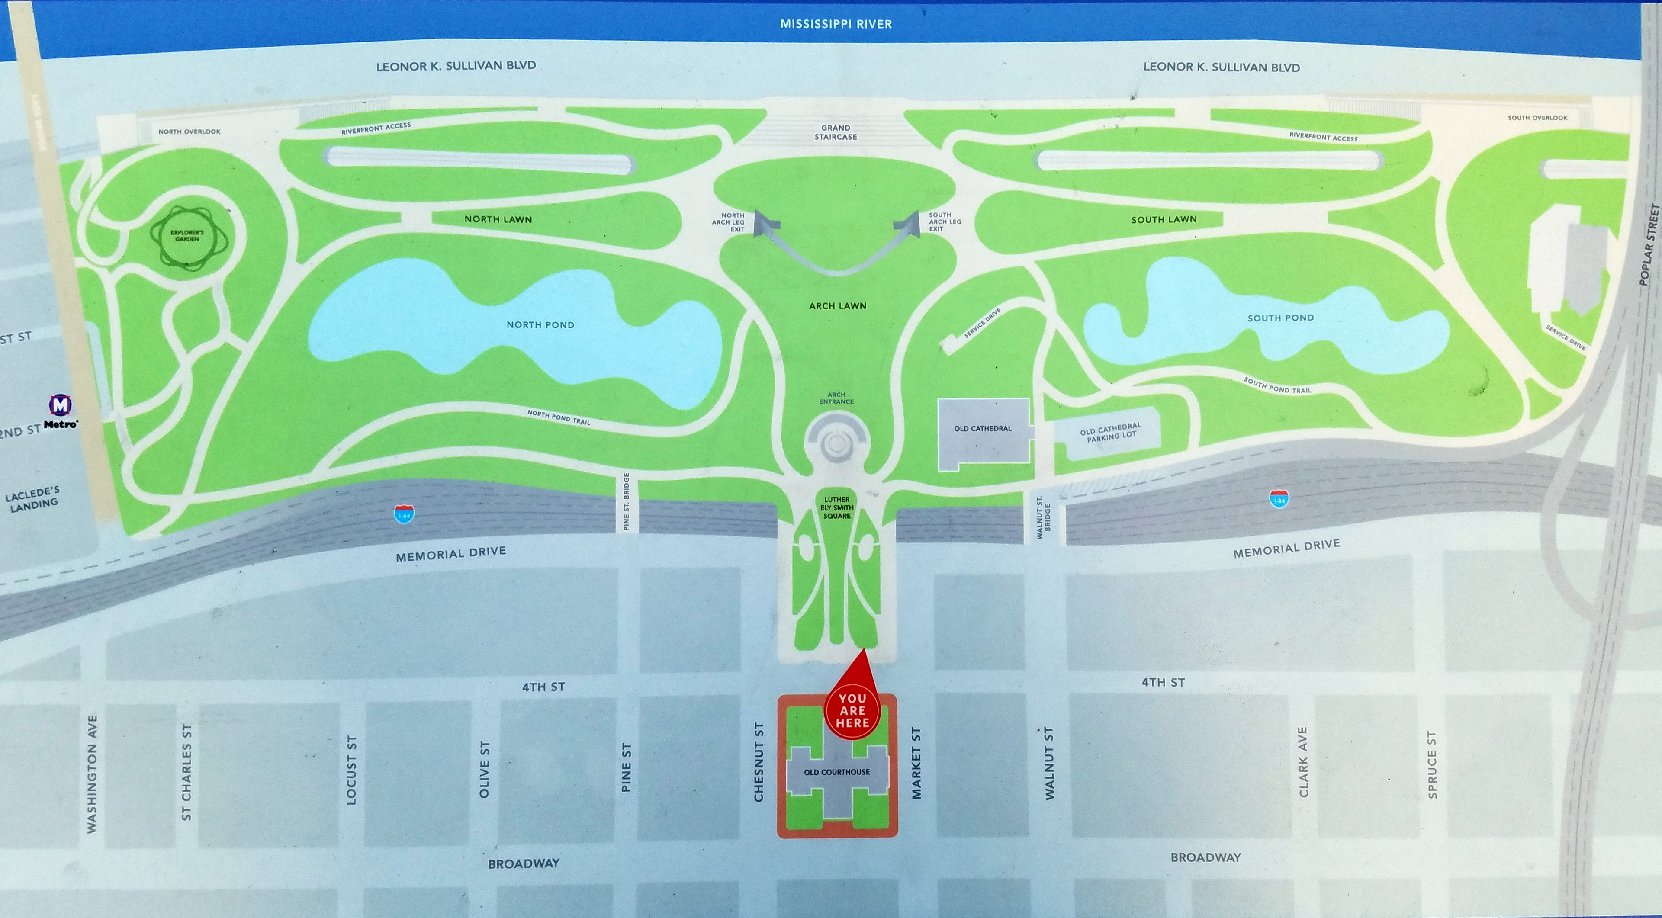Select the Old Courthouse building

(x=837, y=771)
